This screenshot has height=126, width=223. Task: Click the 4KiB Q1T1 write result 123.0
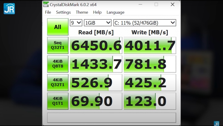pyautogui.click(x=150, y=101)
